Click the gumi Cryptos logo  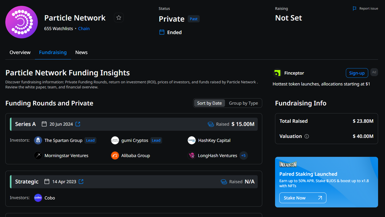coord(115,140)
